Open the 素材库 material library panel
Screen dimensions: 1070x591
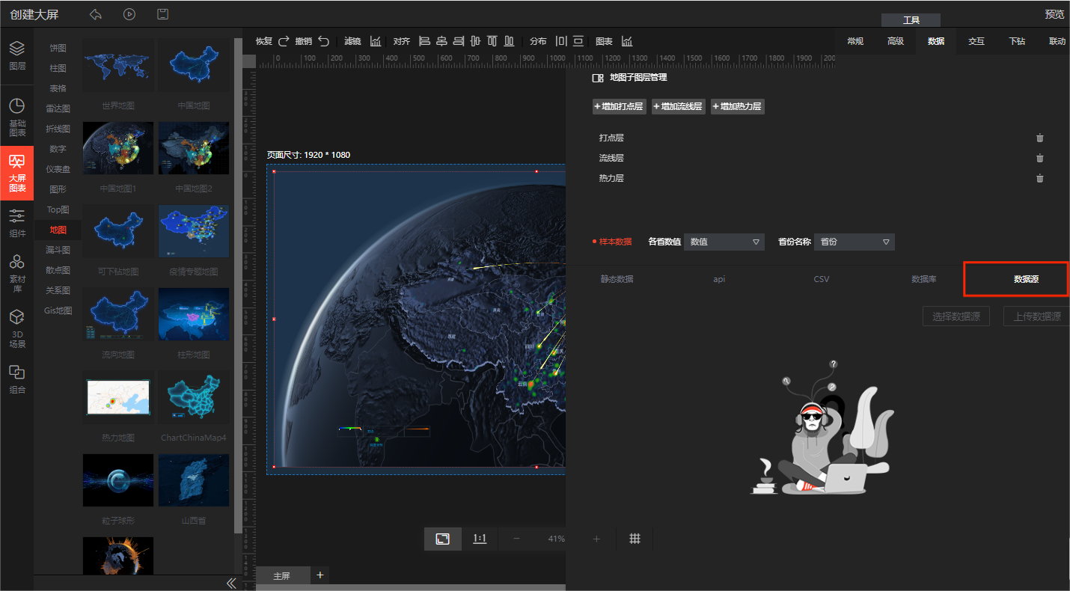[x=17, y=272]
